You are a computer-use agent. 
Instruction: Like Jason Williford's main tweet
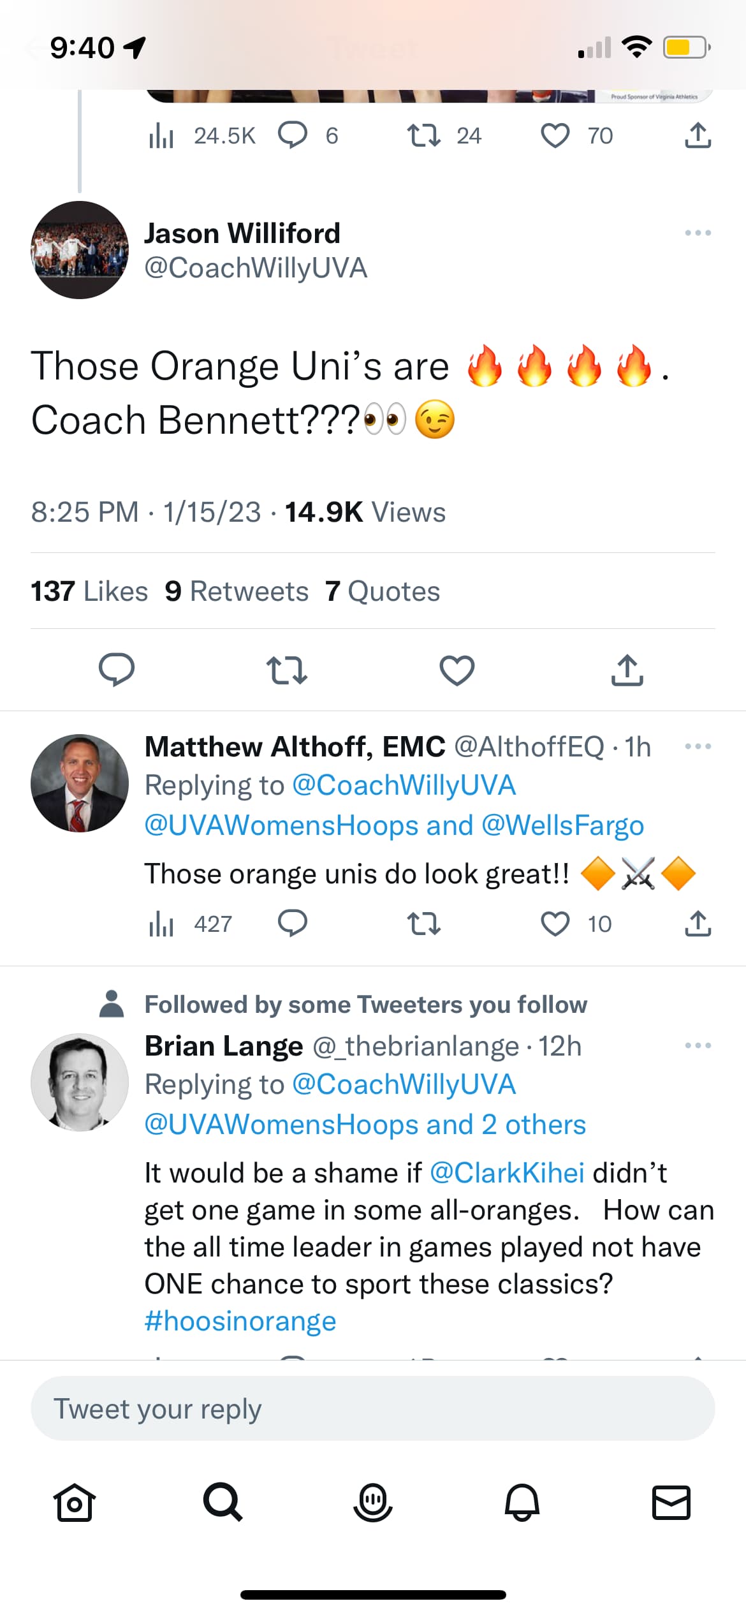coord(457,670)
